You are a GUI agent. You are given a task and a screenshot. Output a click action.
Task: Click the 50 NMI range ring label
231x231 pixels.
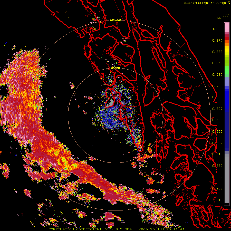point(115,68)
